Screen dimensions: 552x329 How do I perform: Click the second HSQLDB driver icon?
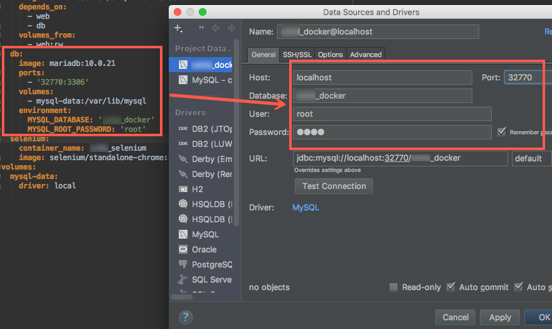point(183,219)
